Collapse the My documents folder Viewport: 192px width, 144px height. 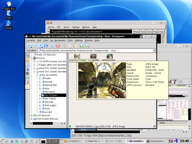click(x=37, y=75)
